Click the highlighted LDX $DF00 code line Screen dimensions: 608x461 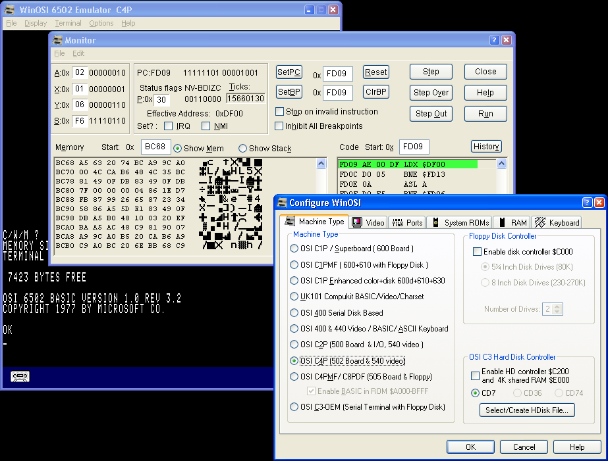point(408,164)
